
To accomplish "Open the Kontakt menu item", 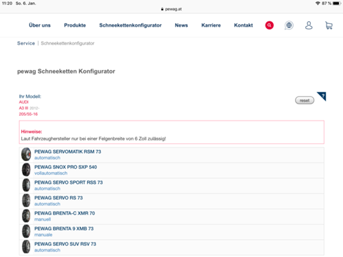I will pos(244,25).
